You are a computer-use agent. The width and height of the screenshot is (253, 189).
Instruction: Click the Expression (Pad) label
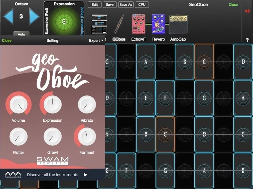(46, 21)
